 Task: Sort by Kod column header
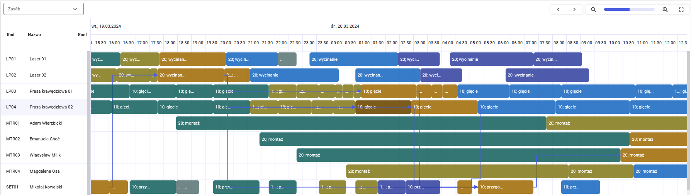coord(10,35)
